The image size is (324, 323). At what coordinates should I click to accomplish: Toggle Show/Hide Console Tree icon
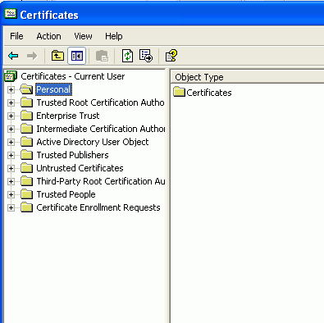[77, 56]
